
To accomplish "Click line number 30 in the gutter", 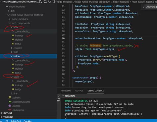I will 63,38.
